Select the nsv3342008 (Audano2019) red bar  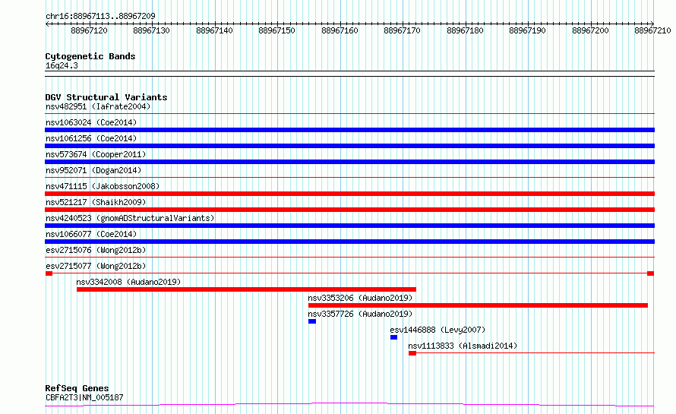point(246,289)
